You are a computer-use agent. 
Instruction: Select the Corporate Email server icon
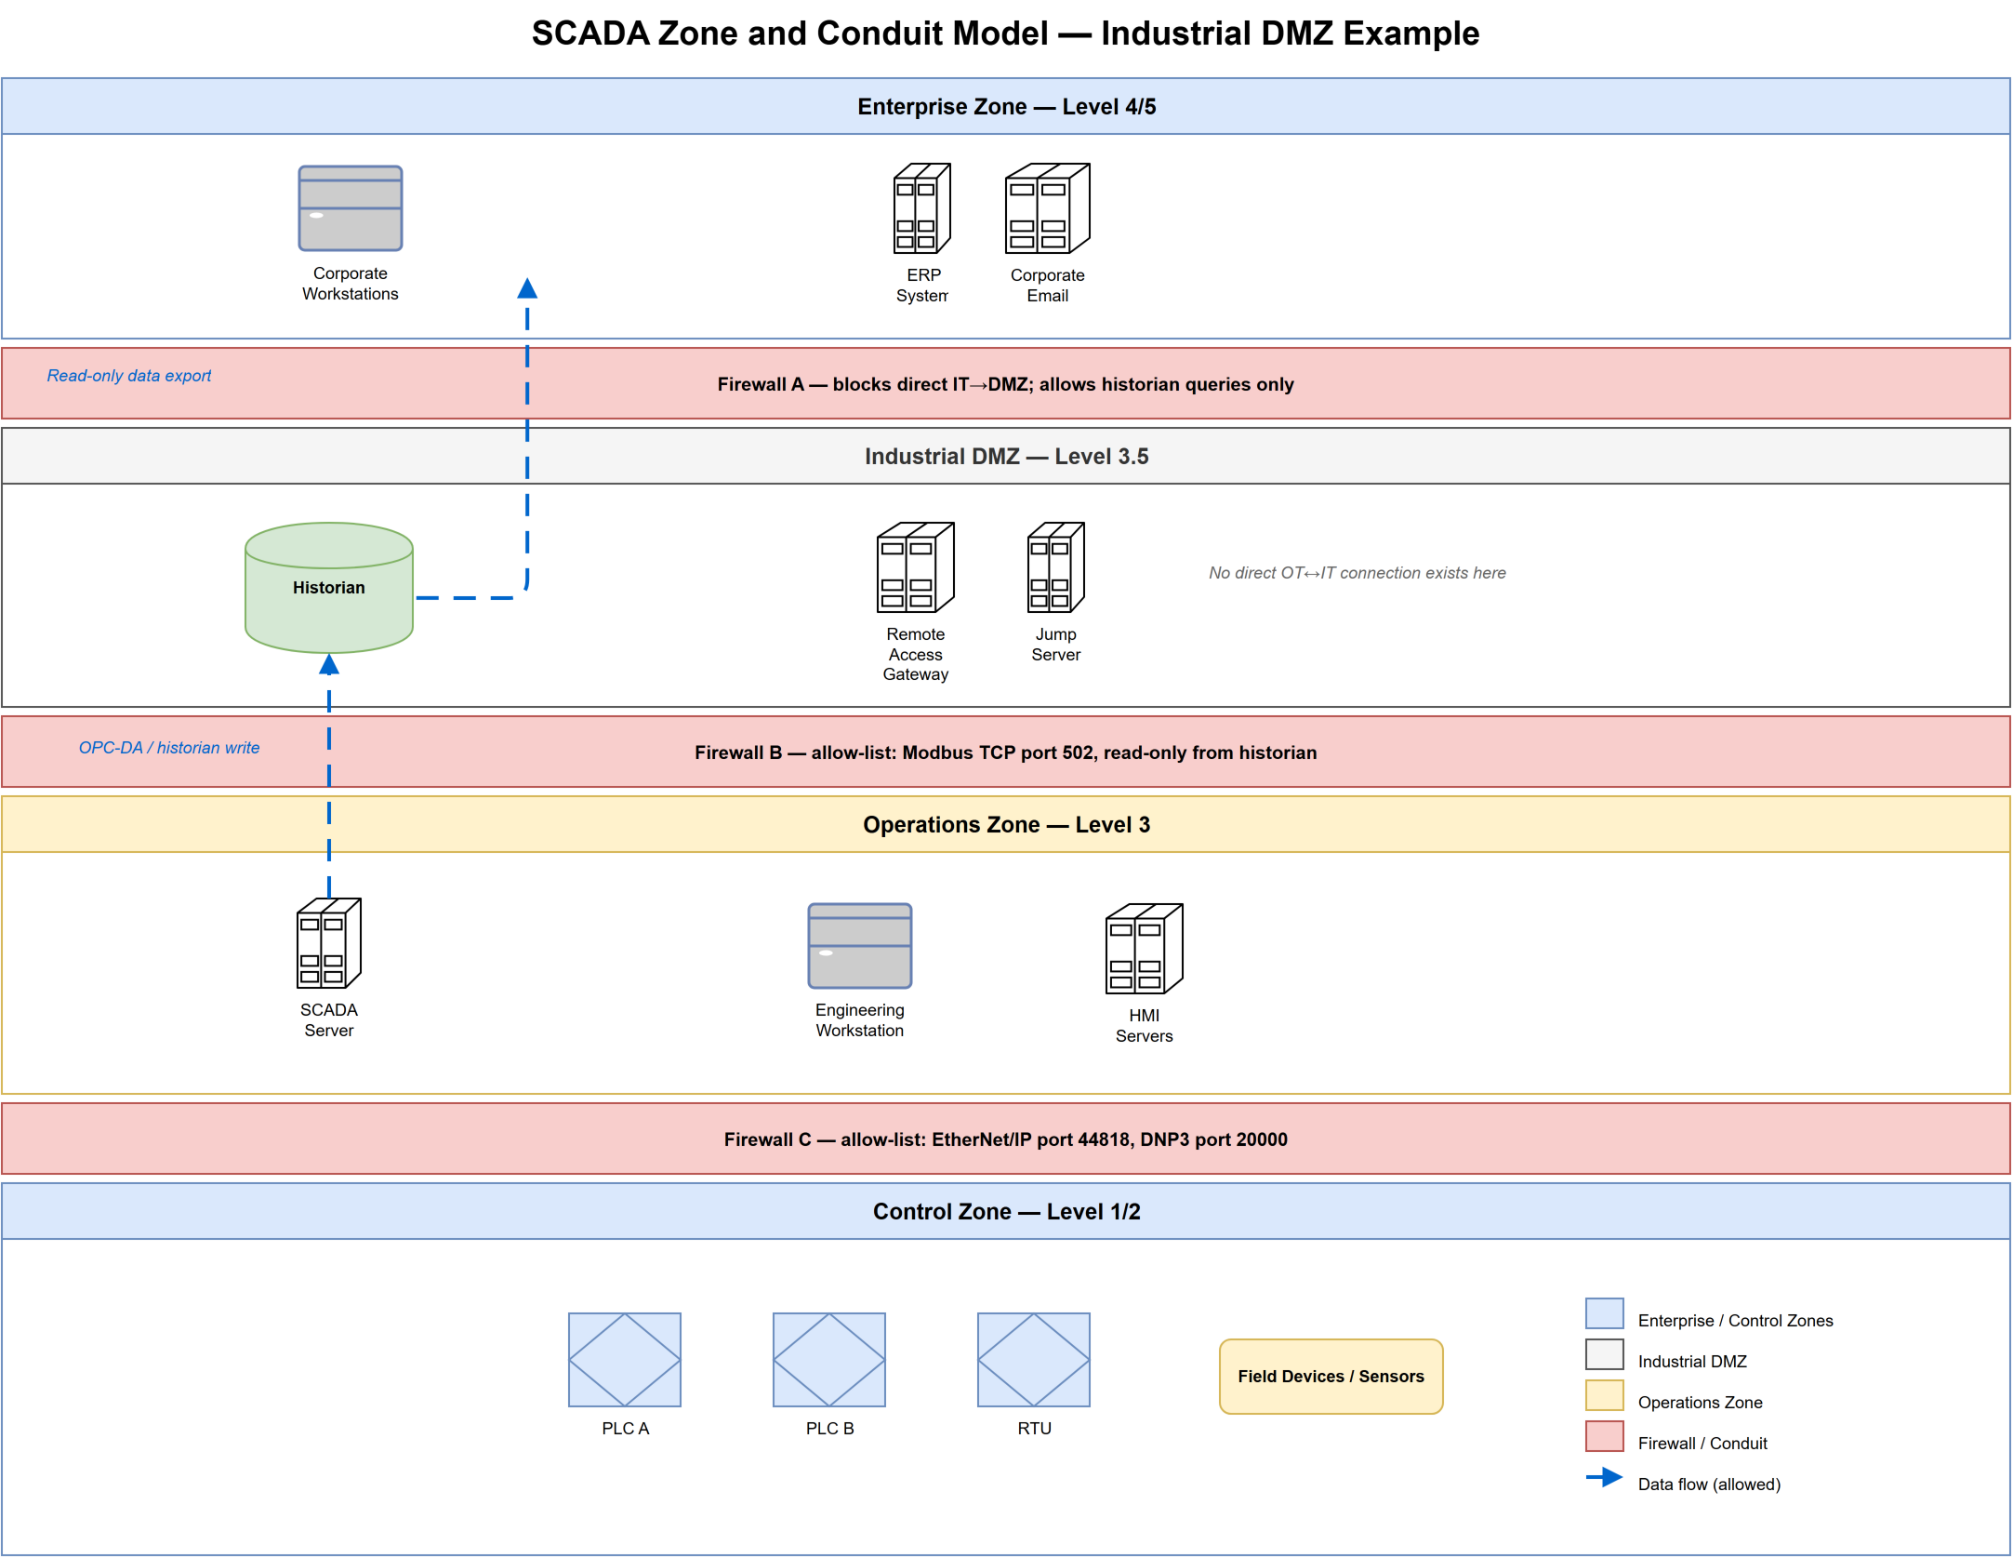tap(1047, 208)
